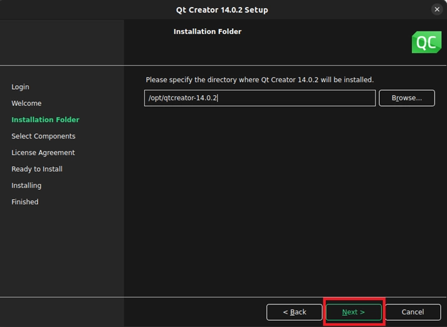Viewport: 447px width, 327px height.
Task: Click the Installation Folder page heading
Action: (207, 31)
